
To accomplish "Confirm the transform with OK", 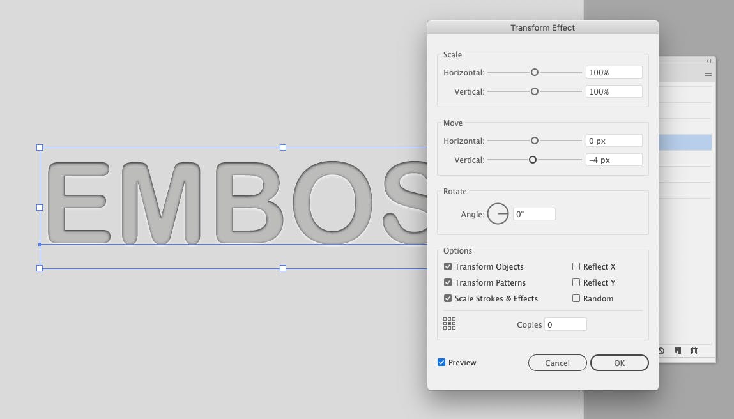I will pyautogui.click(x=618, y=362).
